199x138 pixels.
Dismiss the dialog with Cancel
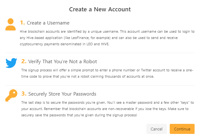coord(156,129)
